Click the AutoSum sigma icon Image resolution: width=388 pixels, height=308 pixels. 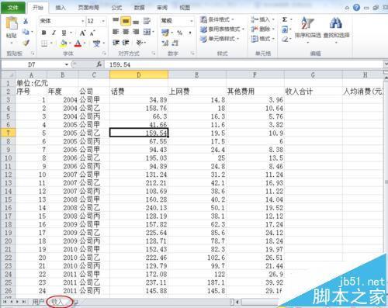pyautogui.click(x=285, y=19)
